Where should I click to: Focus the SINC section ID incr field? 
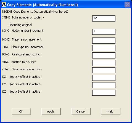(x=104, y=63)
